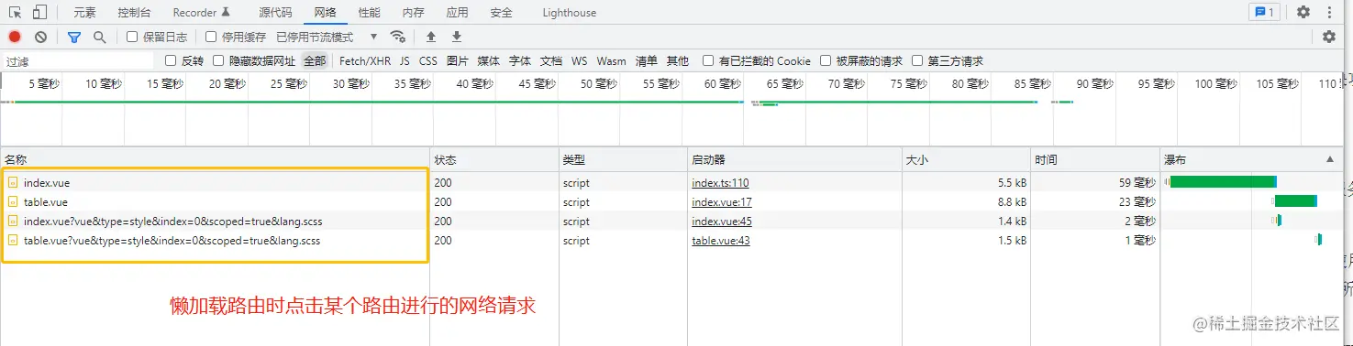Enable the 停用缓存 checkbox

[211, 37]
